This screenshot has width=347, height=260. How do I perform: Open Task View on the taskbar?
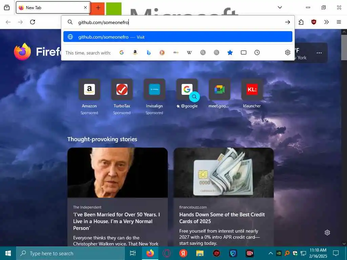(133, 253)
